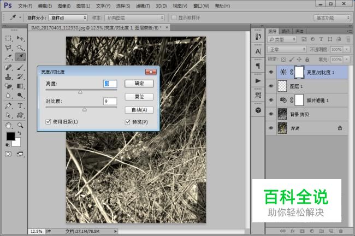Expand the status bar info arrow

[115, 232]
